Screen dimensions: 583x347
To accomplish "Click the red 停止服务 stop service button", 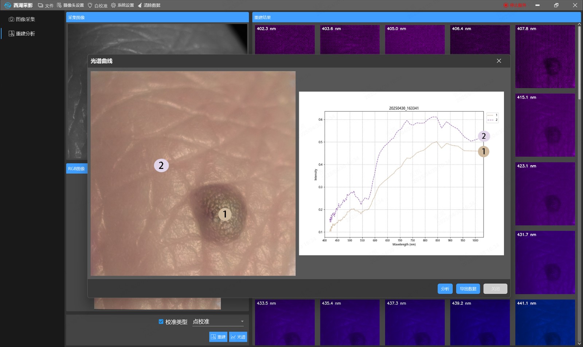I will (x=514, y=5).
